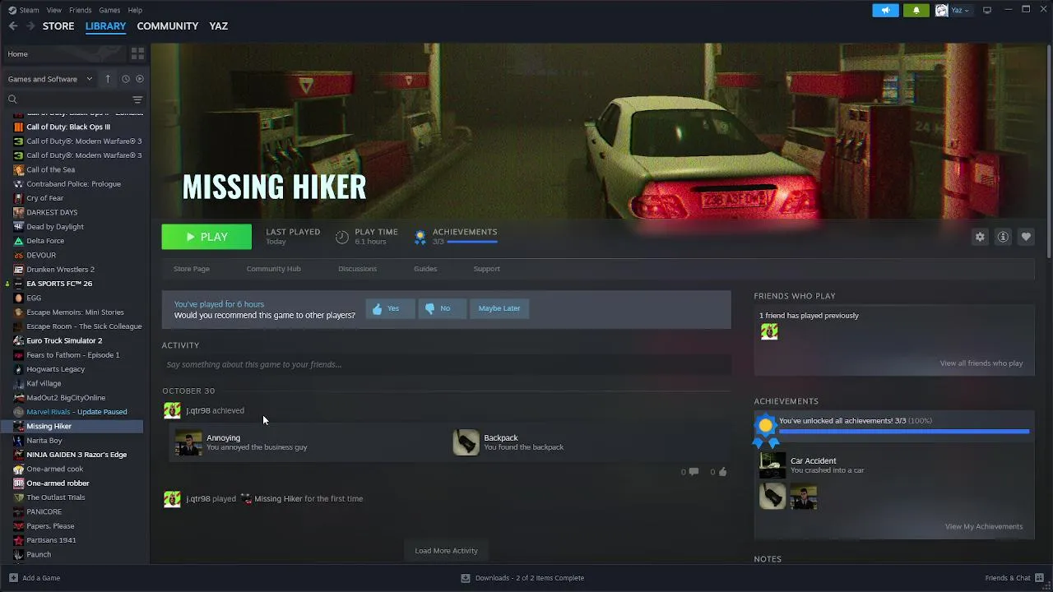Open the Friends & Chat grid icon
1053x592 pixels.
1040,578
